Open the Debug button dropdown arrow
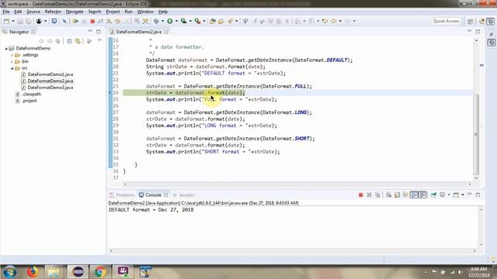The height and width of the screenshot is (279, 497). (x=162, y=21)
